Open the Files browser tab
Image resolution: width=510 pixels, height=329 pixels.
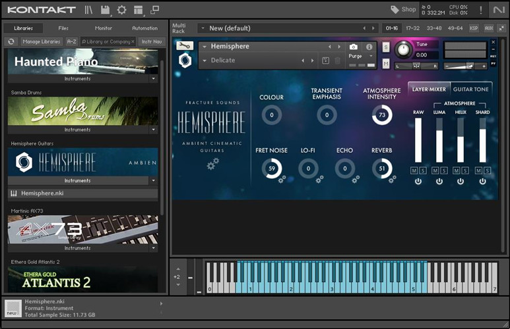click(63, 28)
